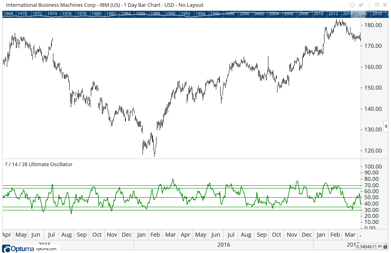Close the chart with the X icon
The image size is (391, 253).
point(385,5)
